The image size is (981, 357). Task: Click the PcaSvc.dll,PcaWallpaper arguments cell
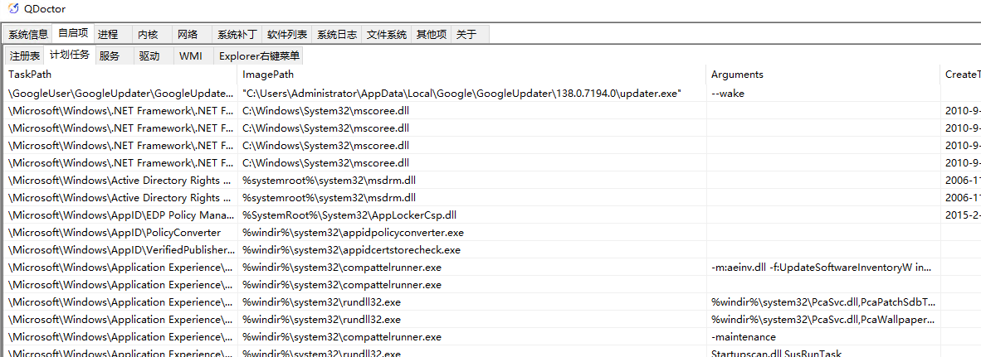(x=823, y=321)
